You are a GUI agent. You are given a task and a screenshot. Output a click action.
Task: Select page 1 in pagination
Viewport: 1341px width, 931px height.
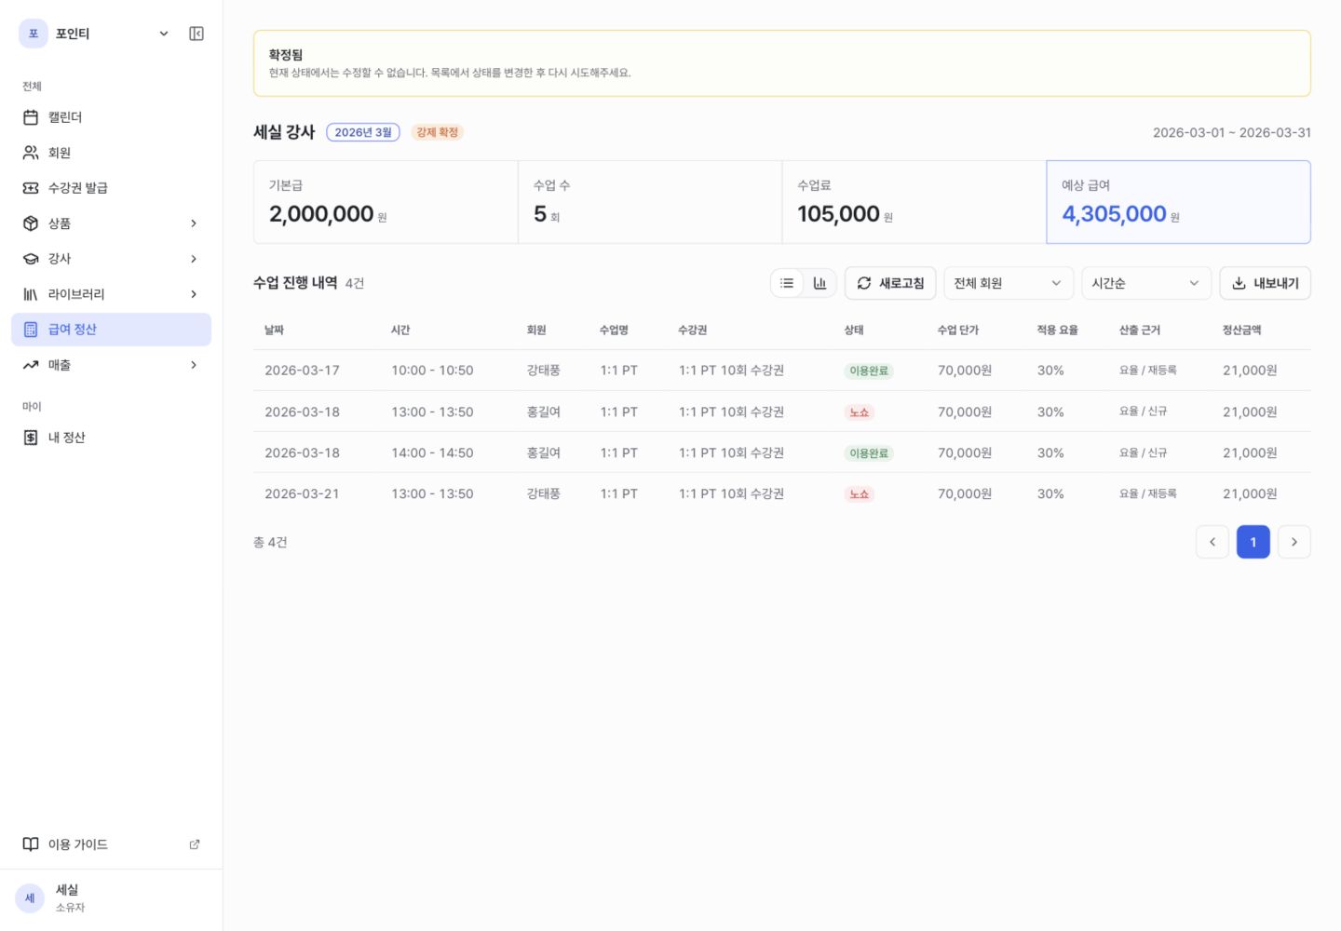point(1253,542)
